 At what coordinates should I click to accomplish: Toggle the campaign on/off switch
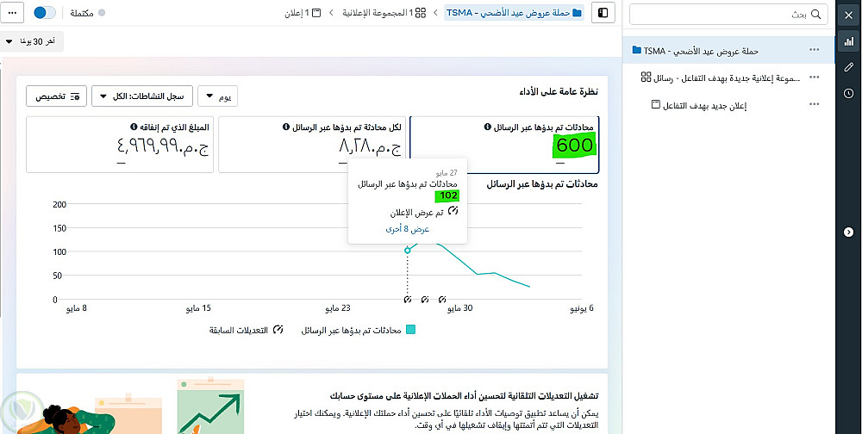pyautogui.click(x=45, y=13)
